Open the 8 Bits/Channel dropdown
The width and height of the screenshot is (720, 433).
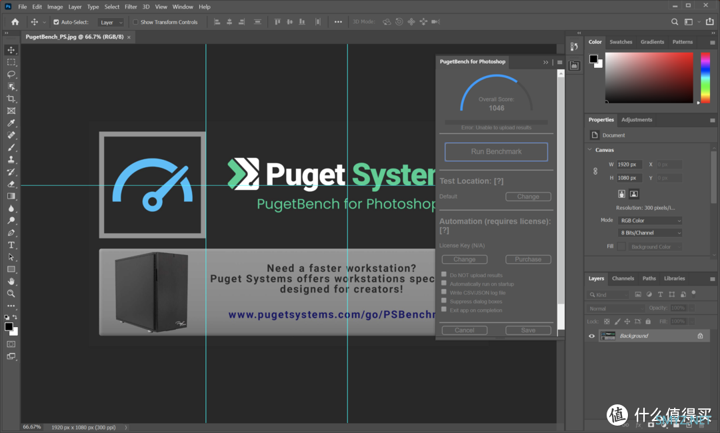tap(650, 233)
